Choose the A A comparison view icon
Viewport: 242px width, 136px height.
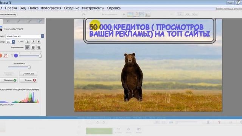coord(195,14)
